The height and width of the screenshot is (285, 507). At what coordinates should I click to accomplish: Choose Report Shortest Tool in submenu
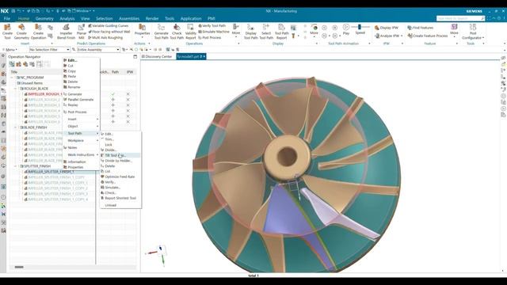tap(120, 198)
